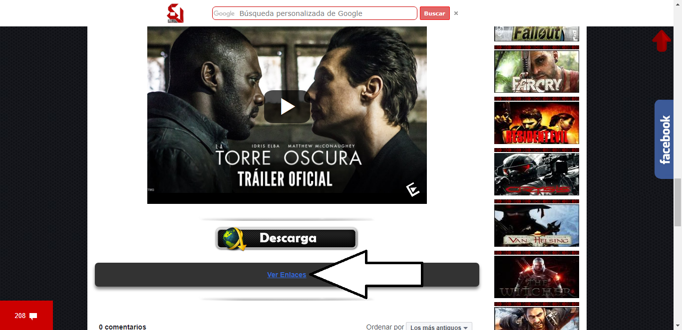
Task: Click the 0 comentarios heading
Action: tap(122, 327)
